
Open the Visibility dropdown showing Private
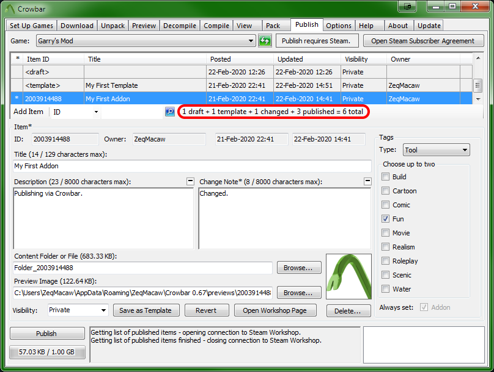point(78,310)
